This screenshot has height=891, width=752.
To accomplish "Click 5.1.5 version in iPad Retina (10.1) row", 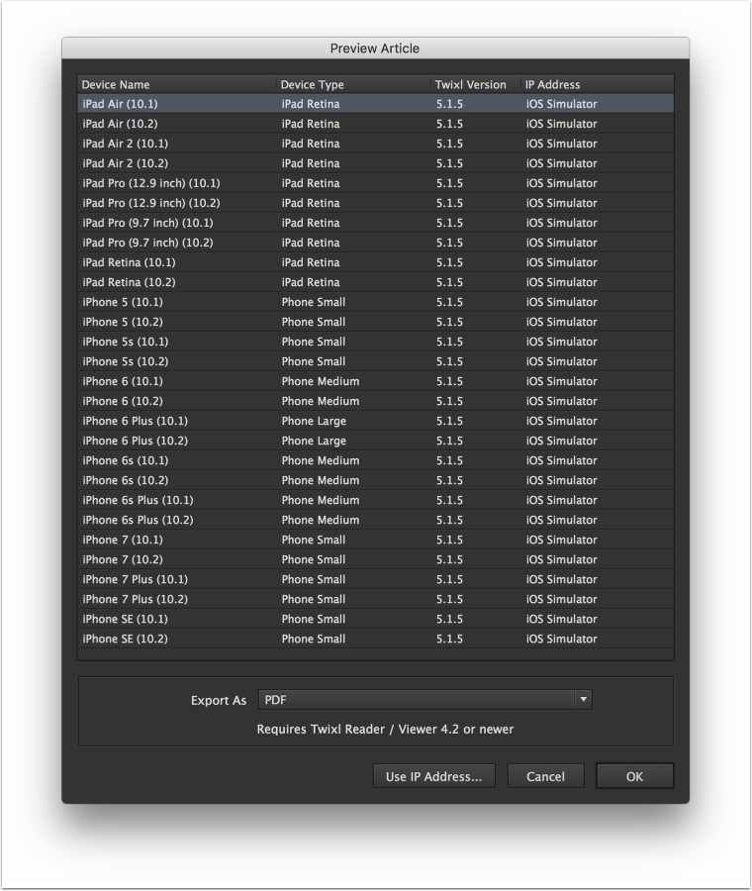I will click(449, 262).
